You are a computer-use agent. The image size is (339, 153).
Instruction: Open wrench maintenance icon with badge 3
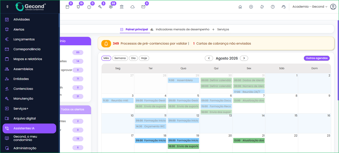coord(100,7)
